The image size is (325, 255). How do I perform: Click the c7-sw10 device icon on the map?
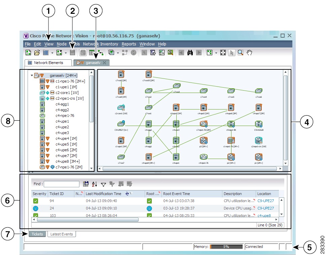coord(148,74)
